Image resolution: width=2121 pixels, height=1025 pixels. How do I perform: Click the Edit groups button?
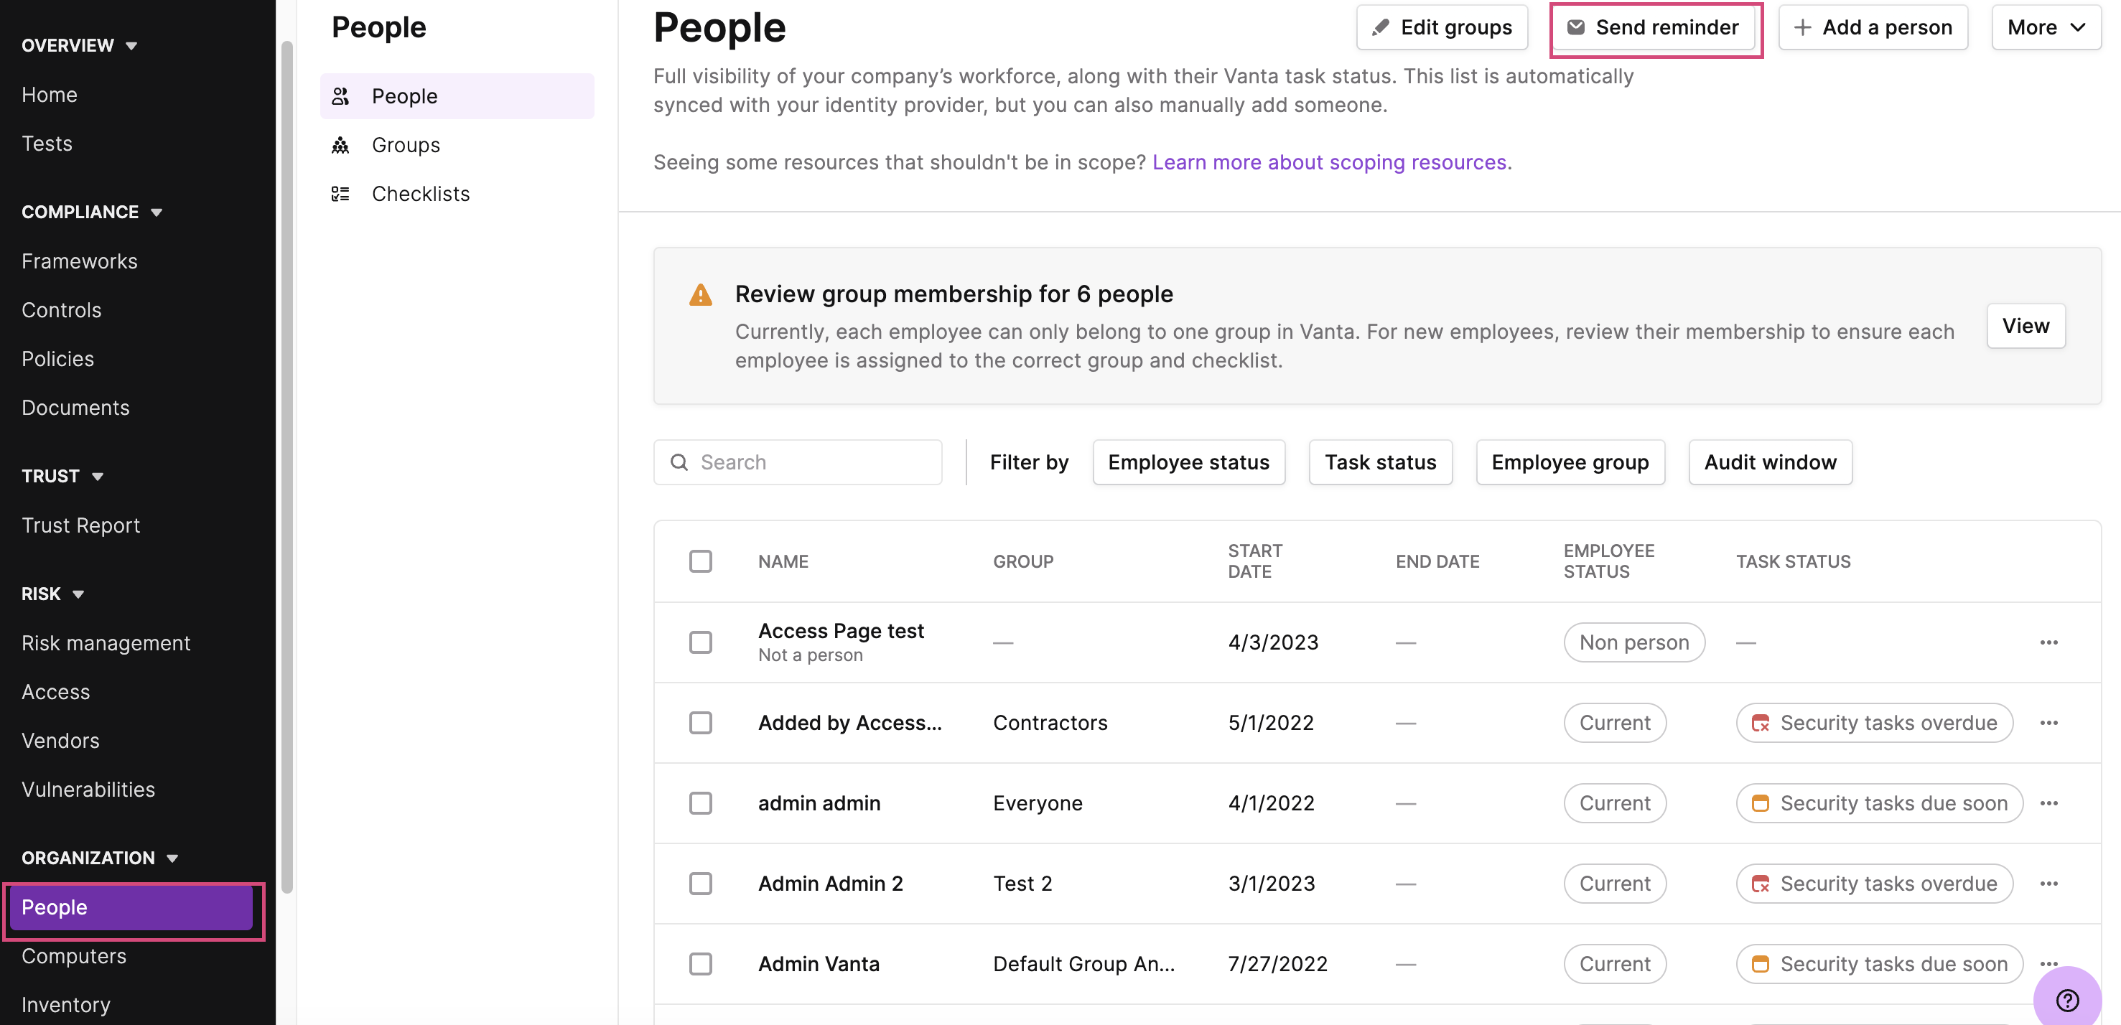[x=1442, y=27]
